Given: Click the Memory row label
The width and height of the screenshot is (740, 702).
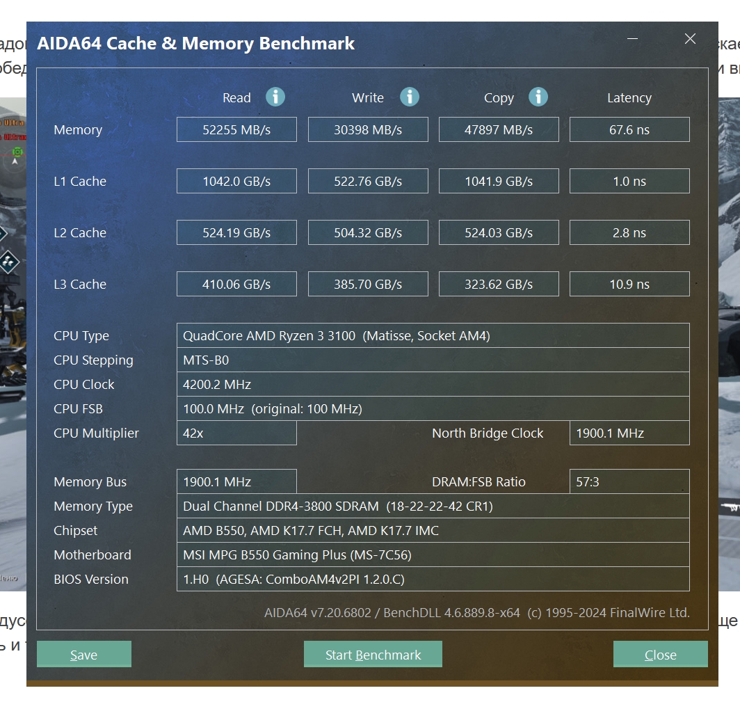Looking at the screenshot, I should [78, 130].
